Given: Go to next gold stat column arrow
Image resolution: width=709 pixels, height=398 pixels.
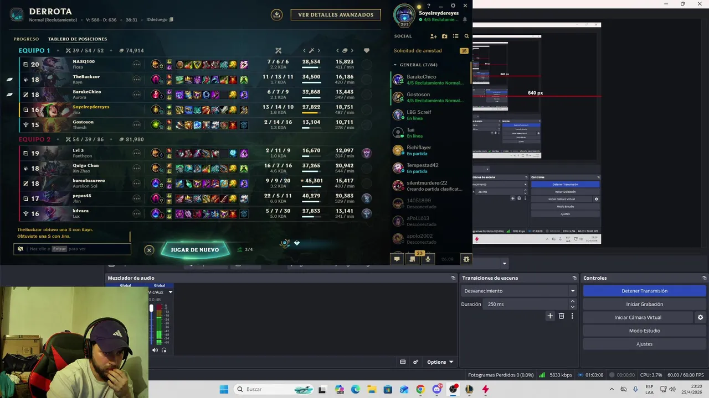Looking at the screenshot, I should pos(352,50).
